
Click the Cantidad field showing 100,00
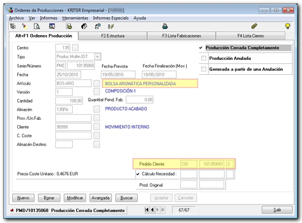pos(69,100)
